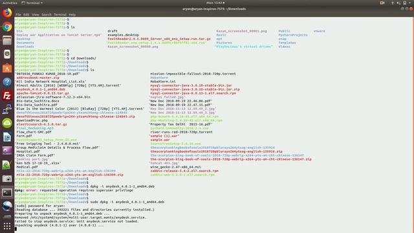Open the blue sphere app icon in dock
This screenshot has height=233, width=414.
coord(7,206)
